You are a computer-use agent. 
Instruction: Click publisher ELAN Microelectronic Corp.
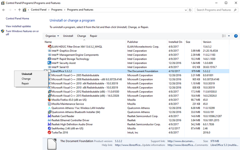(x=143, y=46)
